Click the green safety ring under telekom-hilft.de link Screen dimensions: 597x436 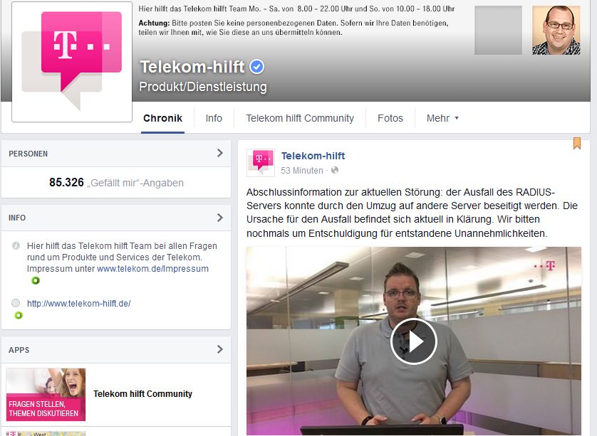(19, 316)
